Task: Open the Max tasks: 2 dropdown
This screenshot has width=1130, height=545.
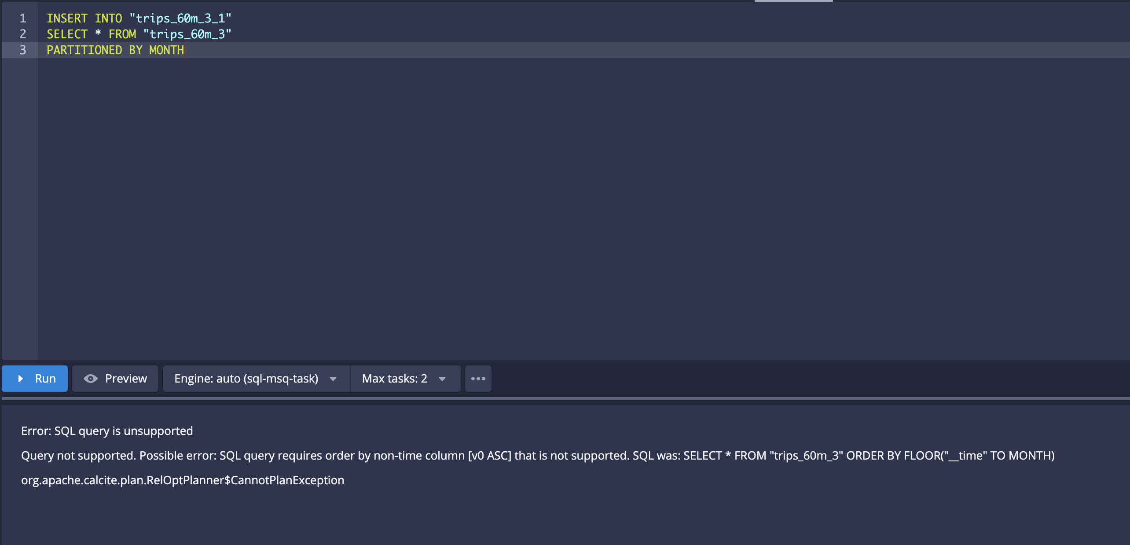Action: 394,379
